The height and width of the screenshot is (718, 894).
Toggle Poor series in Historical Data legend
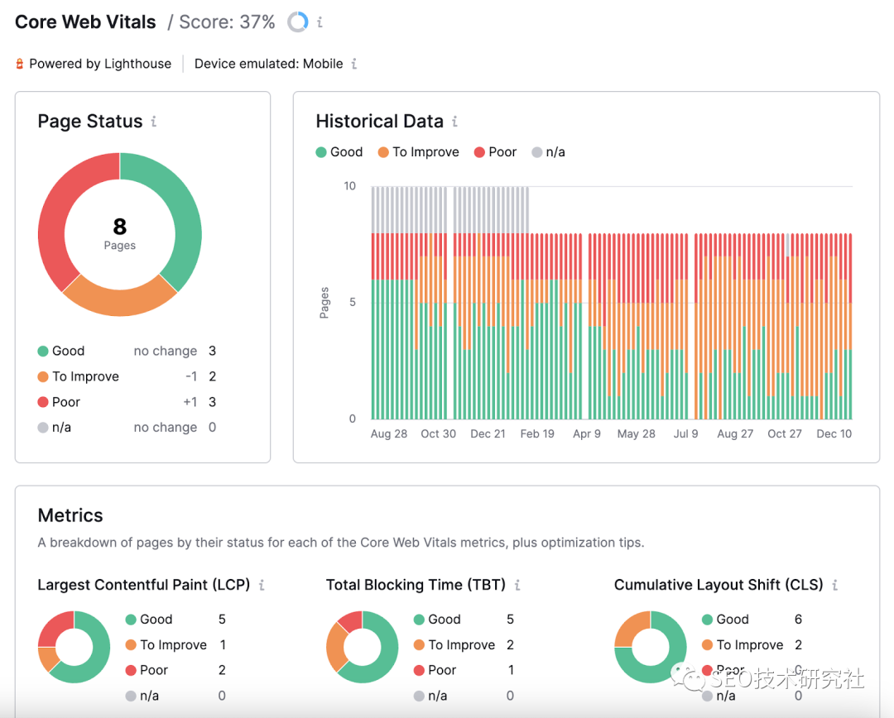coord(495,152)
